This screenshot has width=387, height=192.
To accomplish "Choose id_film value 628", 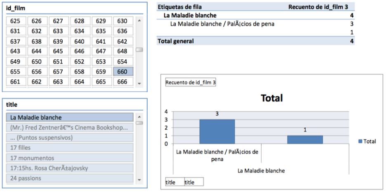I will 80,21.
